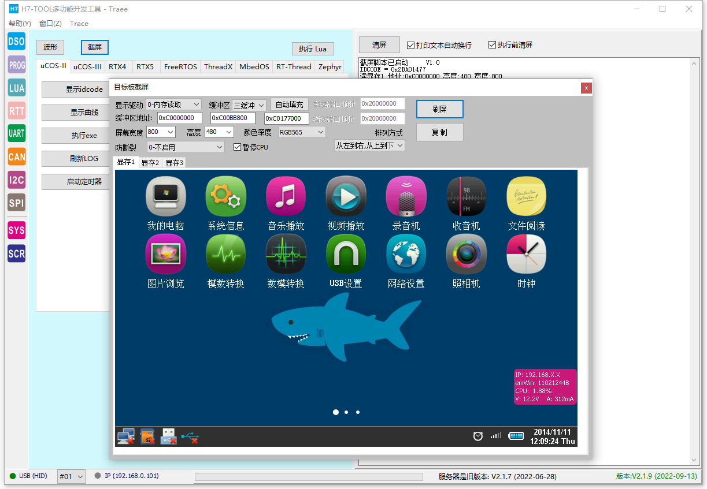This screenshot has width=707, height=489.
Task: Click the 复制 copy button
Action: tap(439, 132)
